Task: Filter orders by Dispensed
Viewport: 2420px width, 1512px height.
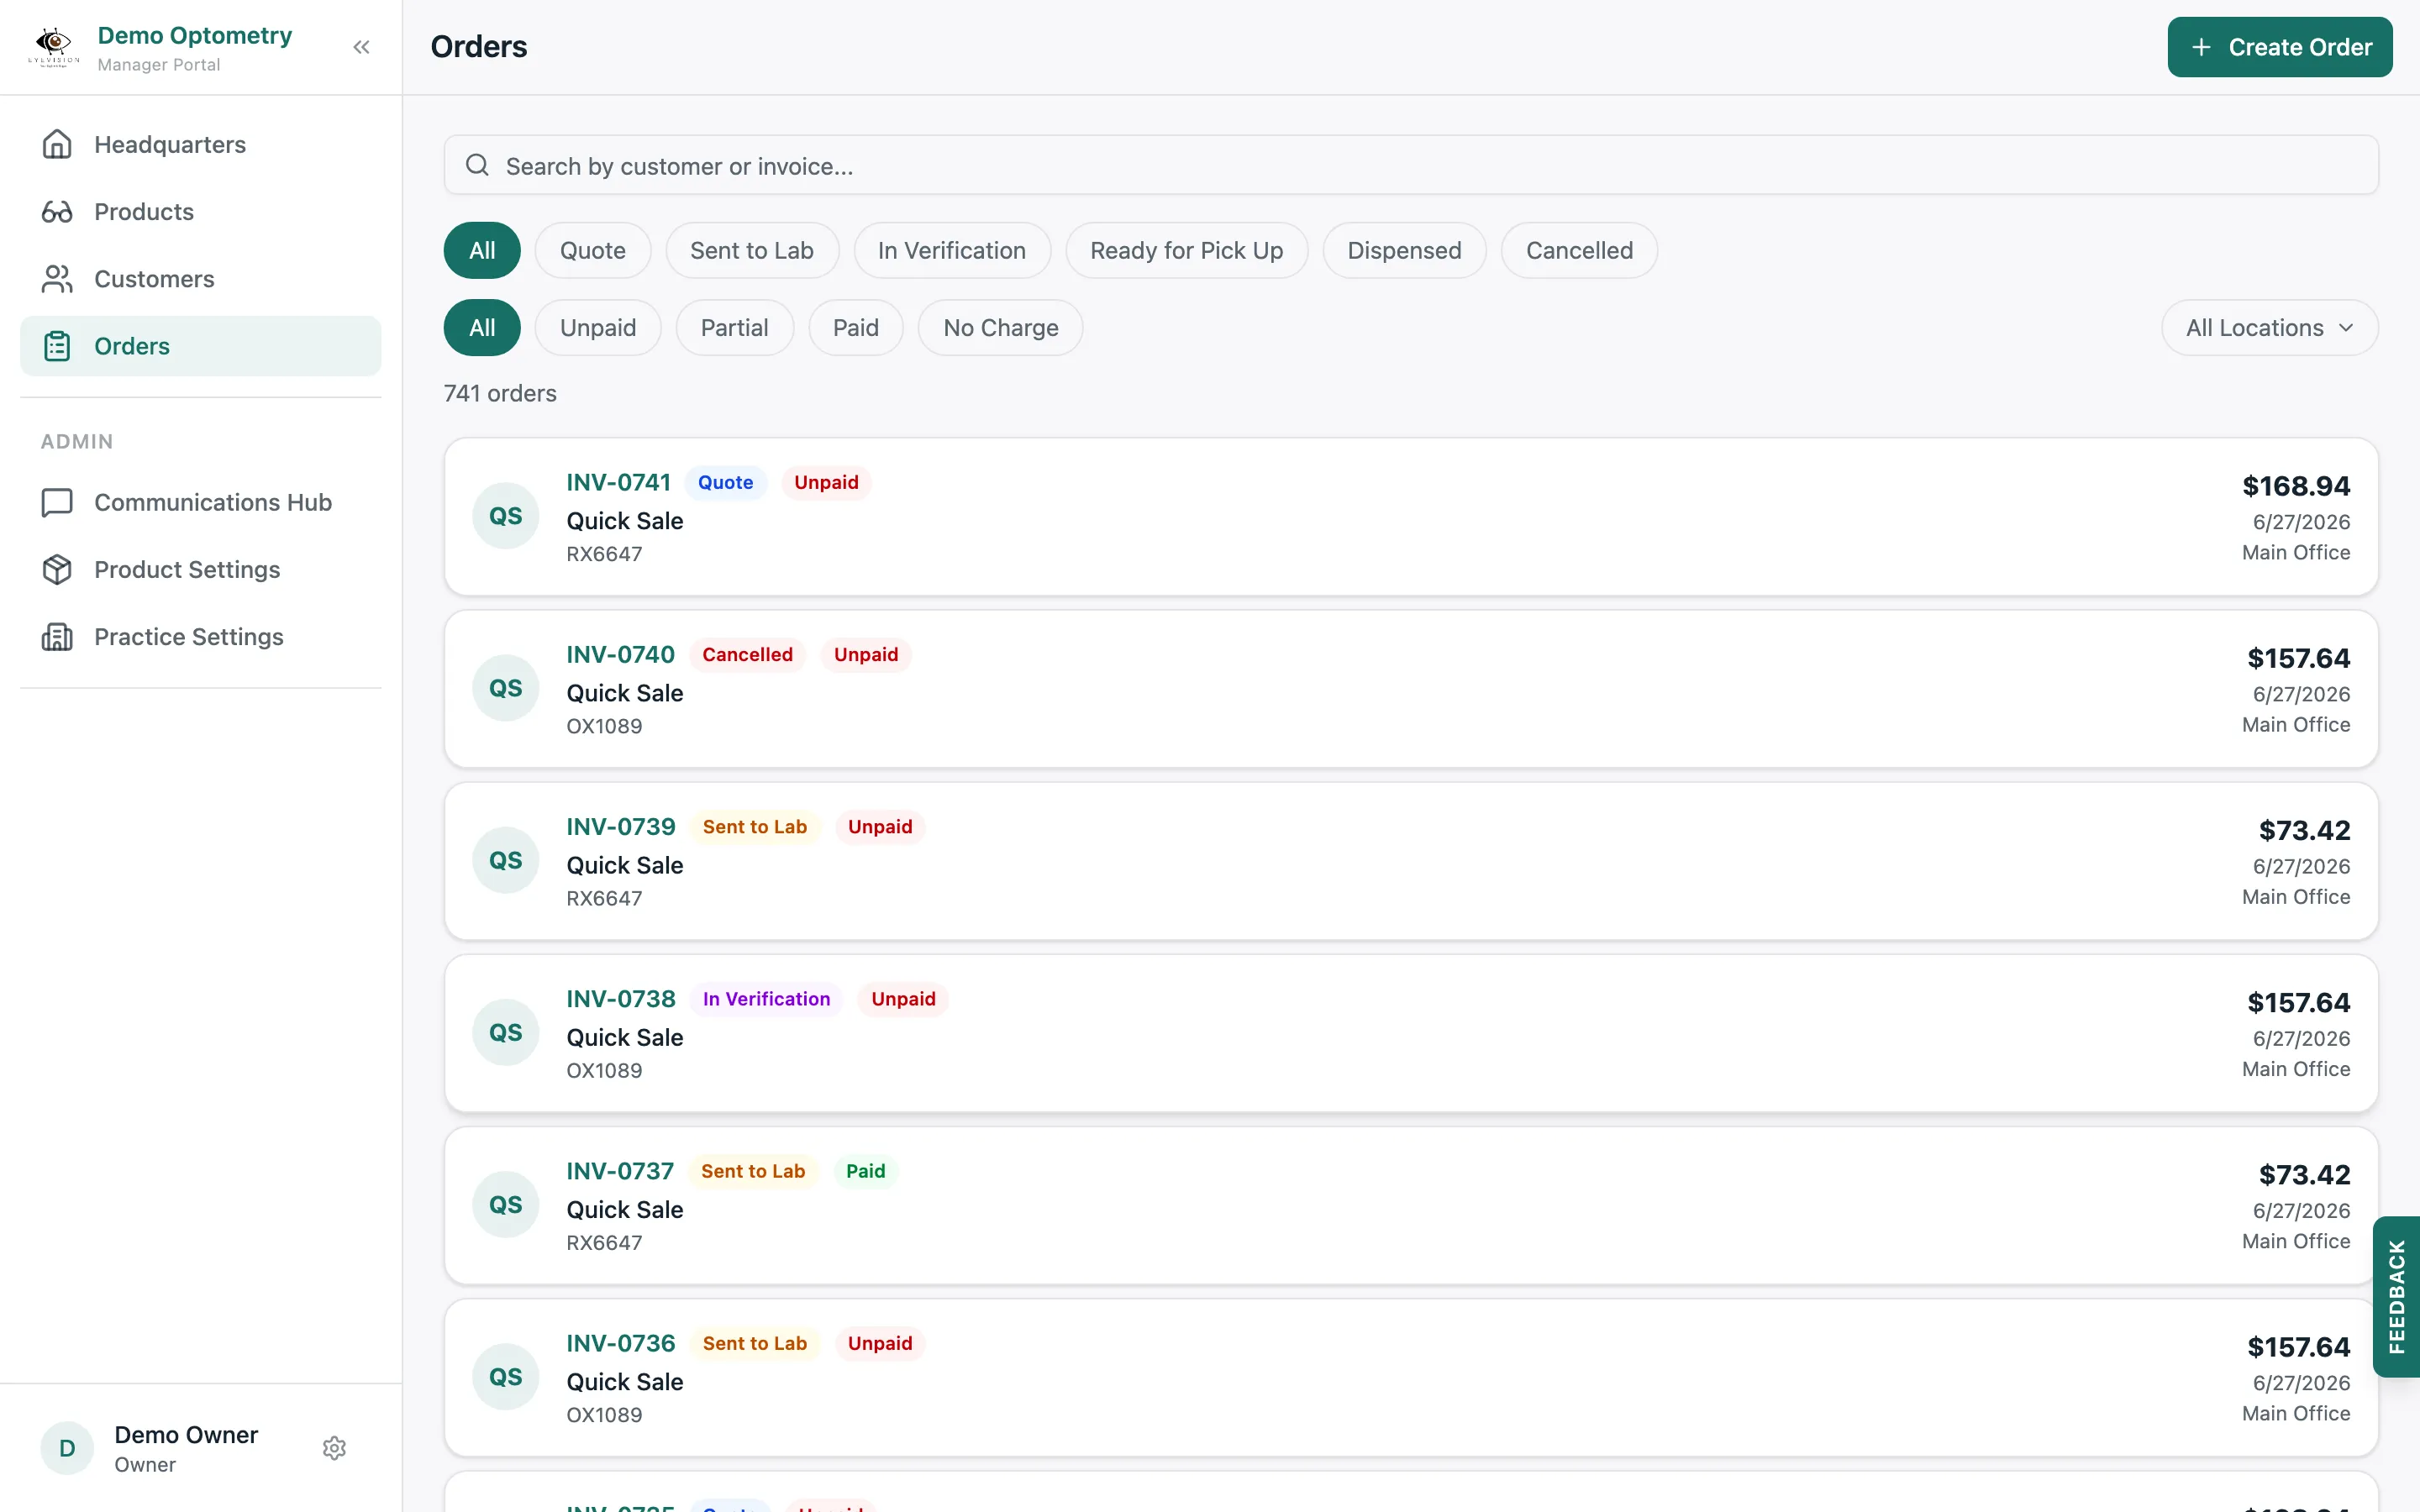Action: (x=1404, y=250)
